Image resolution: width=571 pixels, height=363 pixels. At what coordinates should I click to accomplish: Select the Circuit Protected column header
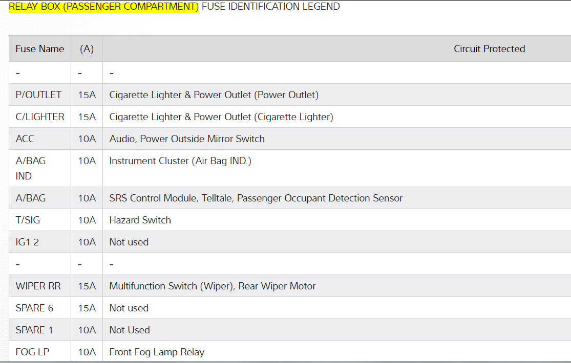coord(489,49)
